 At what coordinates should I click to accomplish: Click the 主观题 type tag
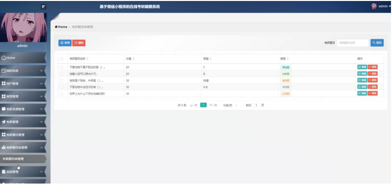click(x=286, y=94)
